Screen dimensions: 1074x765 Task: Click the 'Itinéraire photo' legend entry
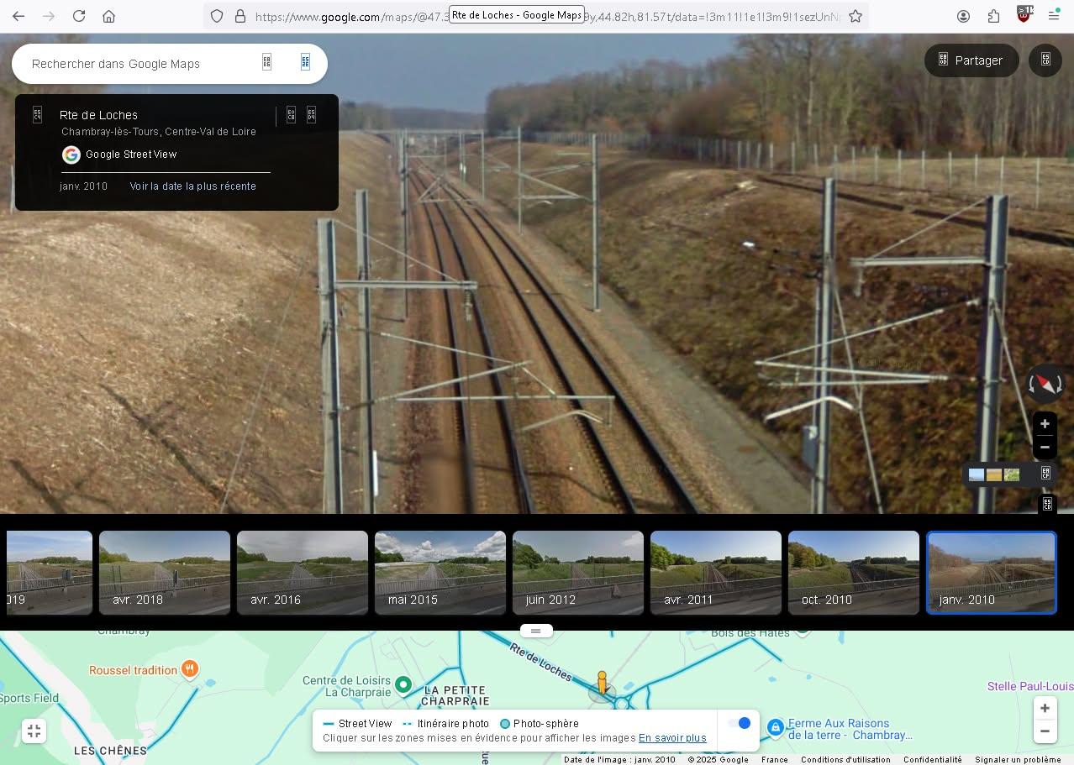click(x=445, y=723)
